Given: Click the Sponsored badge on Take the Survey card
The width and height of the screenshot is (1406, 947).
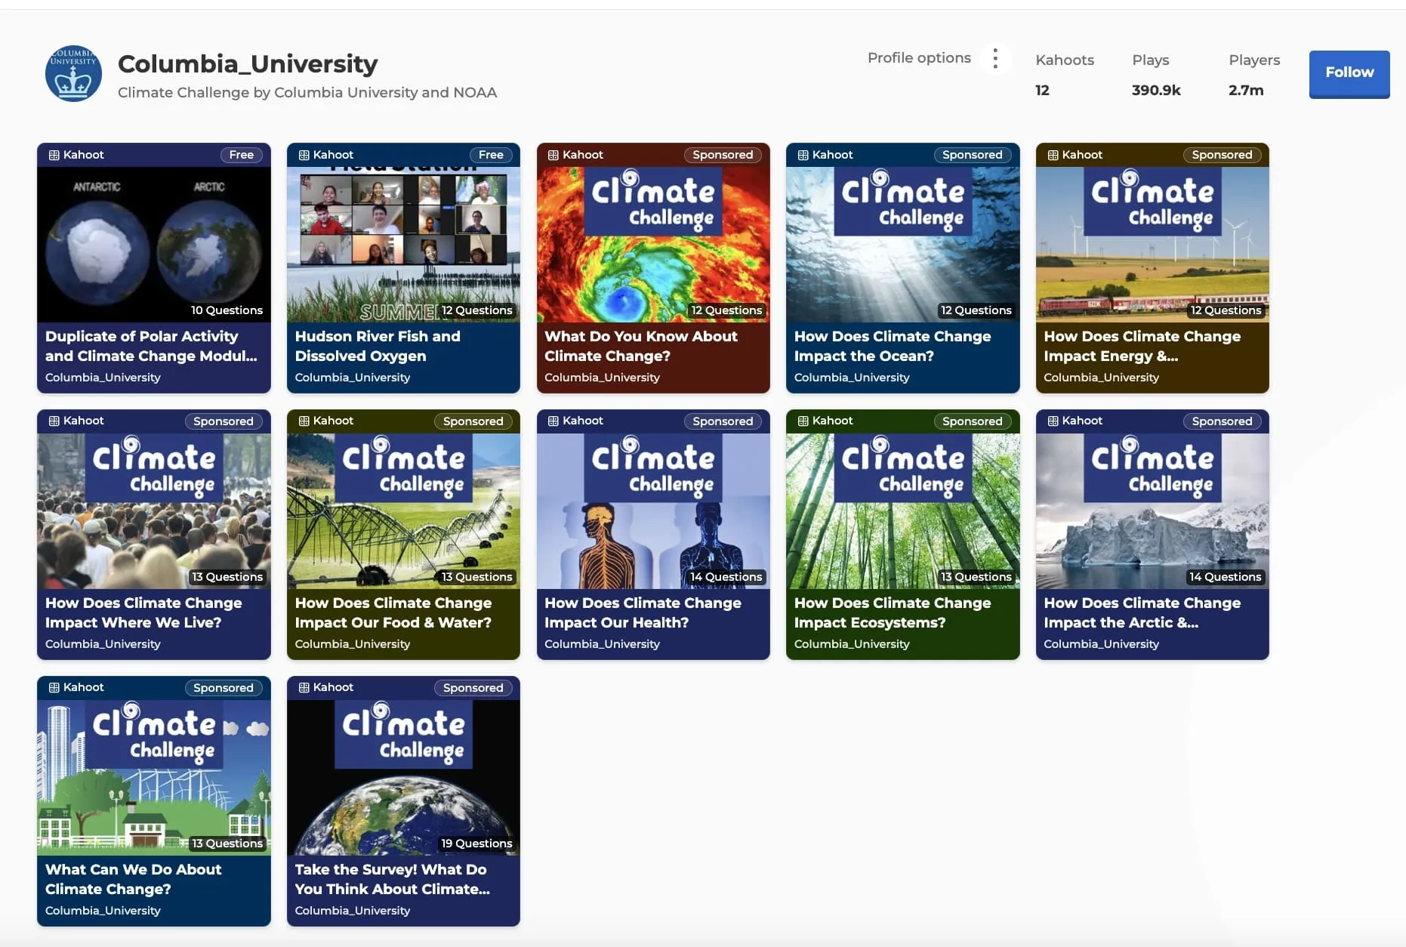Looking at the screenshot, I should pyautogui.click(x=473, y=688).
